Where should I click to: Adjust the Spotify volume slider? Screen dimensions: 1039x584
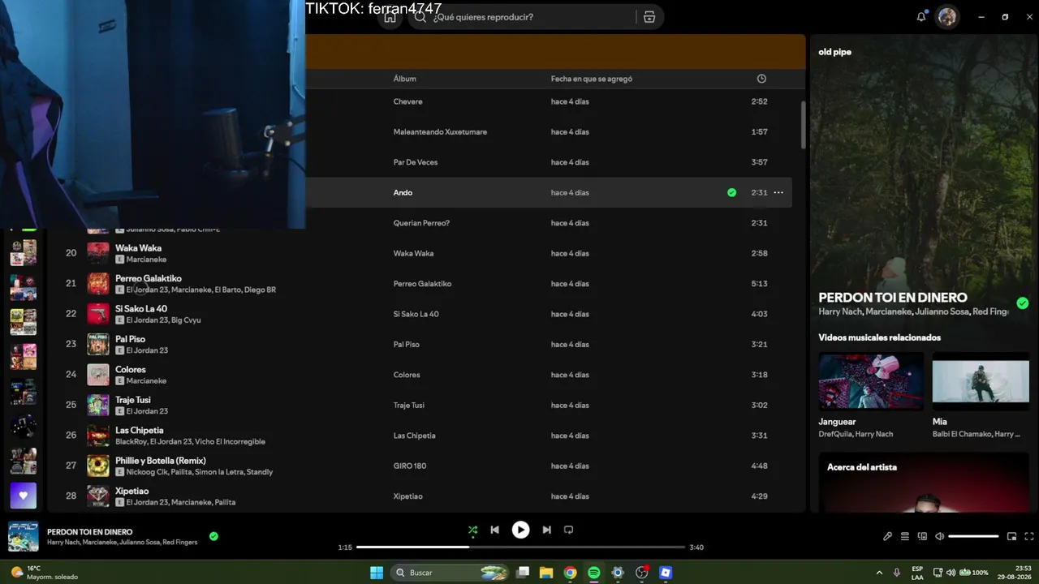(973, 536)
